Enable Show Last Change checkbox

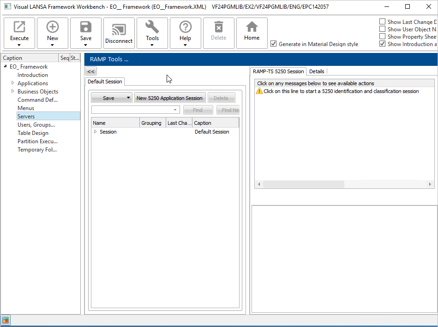(383, 22)
